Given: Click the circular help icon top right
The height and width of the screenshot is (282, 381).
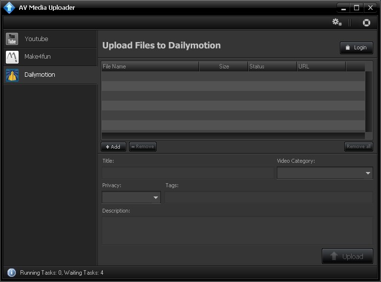Looking at the screenshot, I should click(366, 22).
